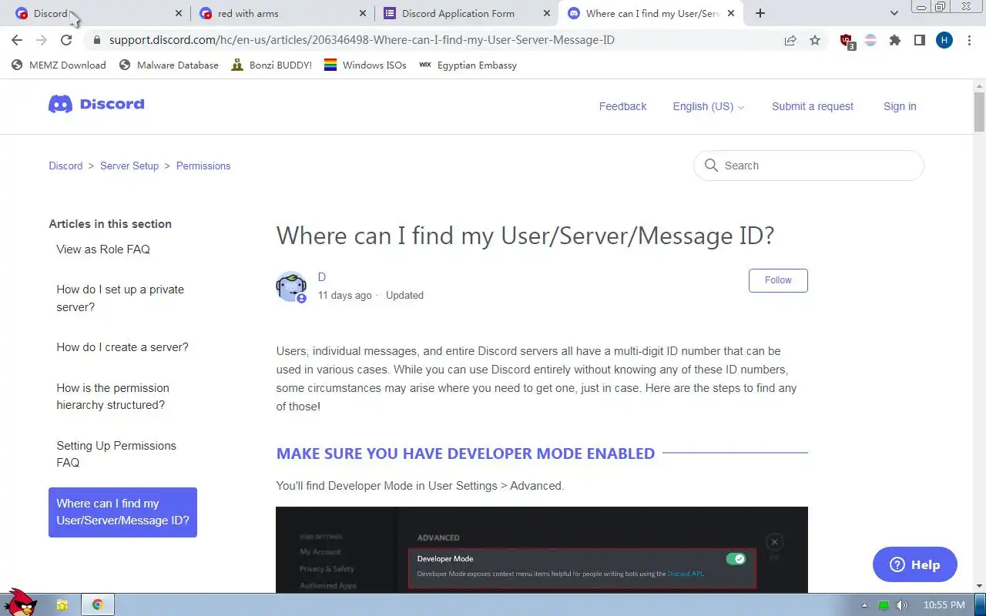Show hidden tray icons arrow

864,605
